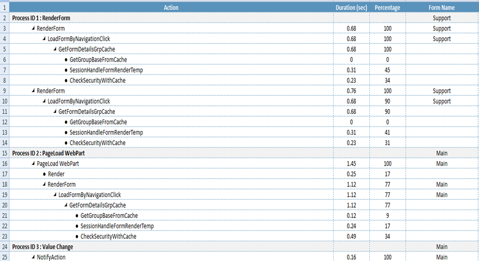The height and width of the screenshot is (261, 479).
Task: Collapse the NotifyAction node in row 25
Action: point(33,257)
